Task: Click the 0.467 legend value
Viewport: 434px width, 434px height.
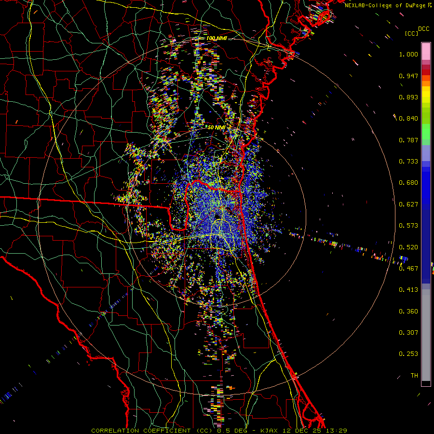Action: click(408, 269)
